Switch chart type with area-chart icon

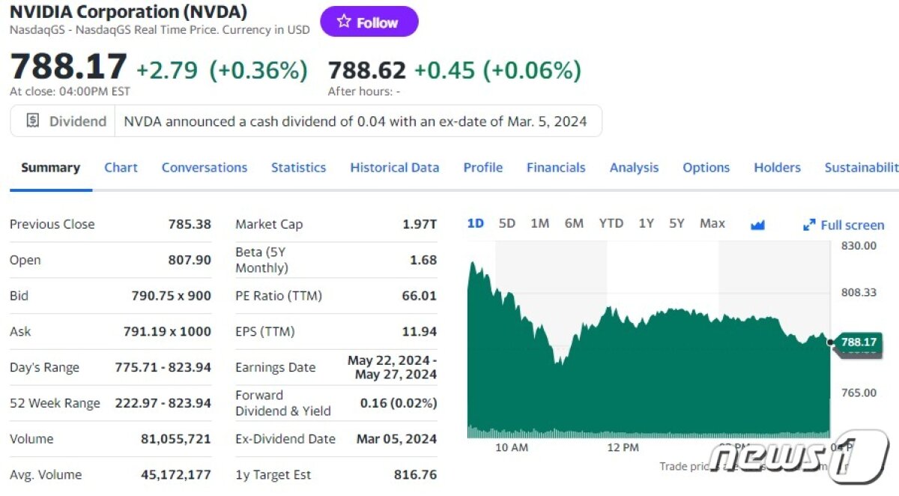point(757,224)
